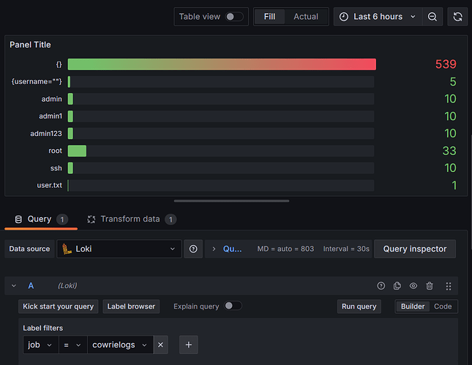Viewport: 472px width, 365px height.
Task: Open the job label name dropdown
Action: pos(41,345)
